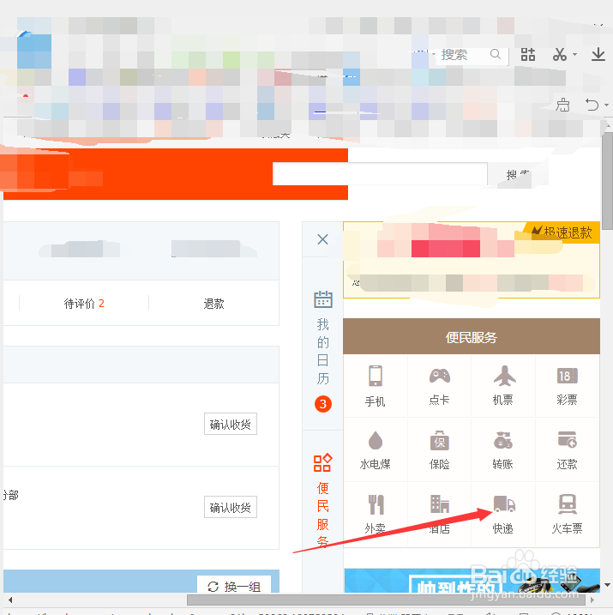The width and height of the screenshot is (613, 615).
Task: Close the sidebar panel with X
Action: coord(322,239)
